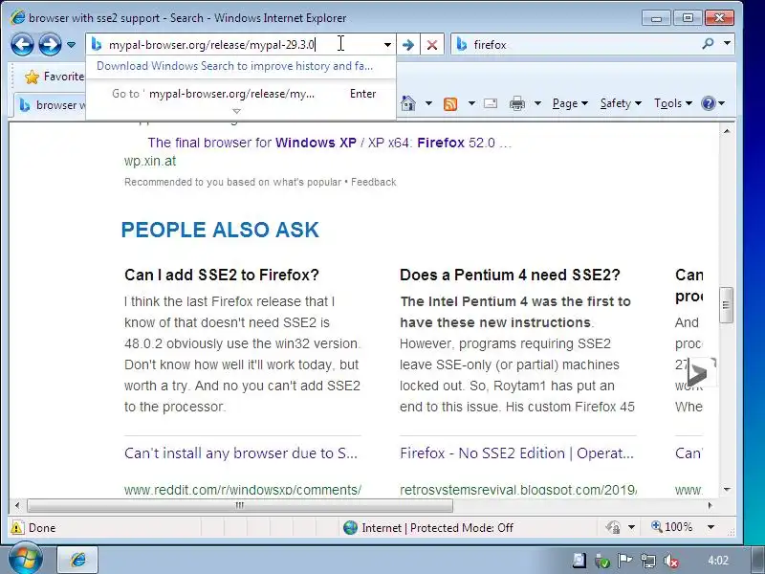
Task: Click Action Center flag tray icon
Action: click(624, 561)
